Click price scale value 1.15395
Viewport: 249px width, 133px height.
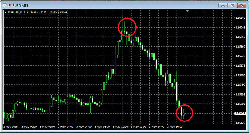240,94
